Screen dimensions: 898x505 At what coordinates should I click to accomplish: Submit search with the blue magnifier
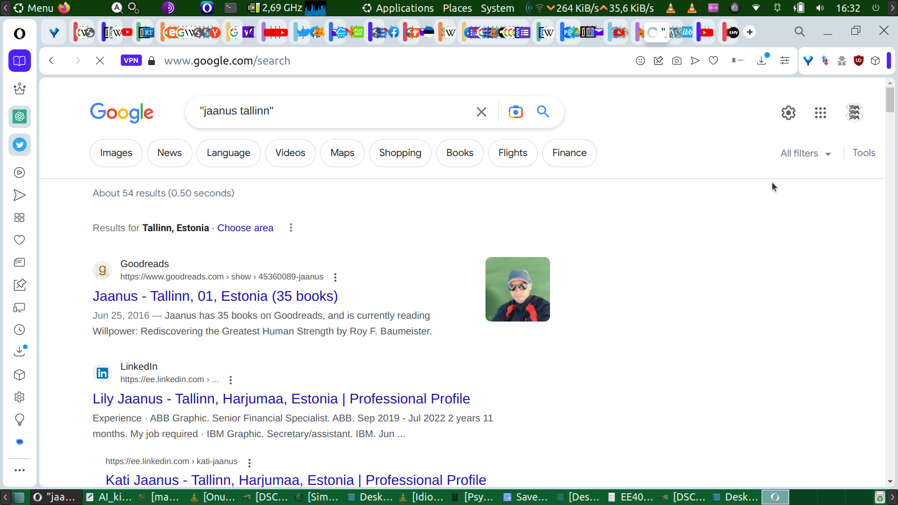coord(543,111)
